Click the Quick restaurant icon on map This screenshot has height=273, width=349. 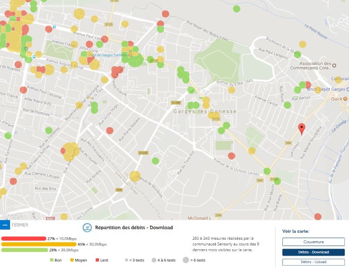(x=346, y=98)
